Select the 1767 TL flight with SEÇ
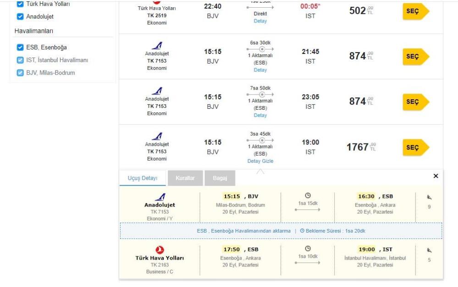 416,148
